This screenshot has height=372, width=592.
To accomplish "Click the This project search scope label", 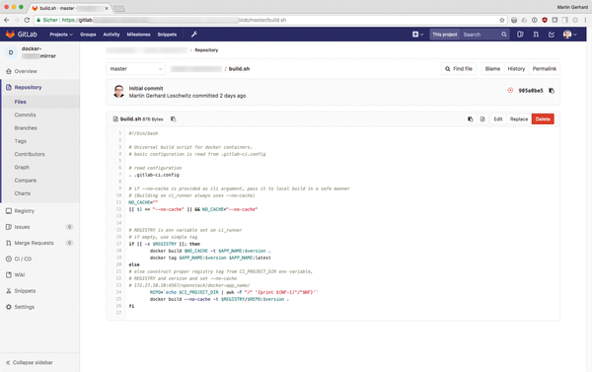I will [444, 35].
